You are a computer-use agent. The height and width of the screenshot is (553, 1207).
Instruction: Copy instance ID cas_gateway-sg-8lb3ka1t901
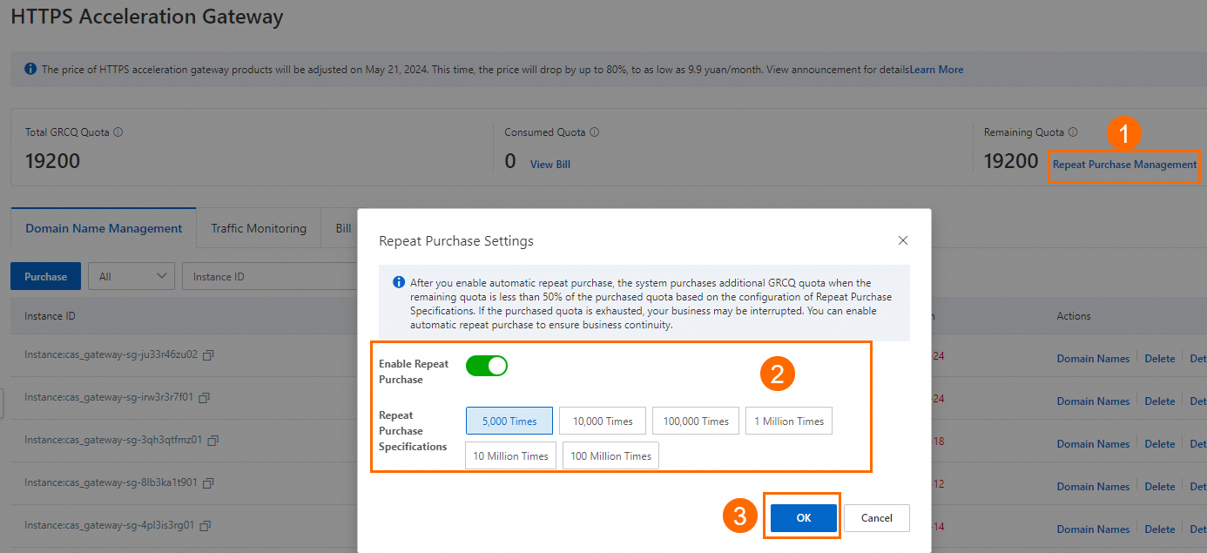(207, 483)
